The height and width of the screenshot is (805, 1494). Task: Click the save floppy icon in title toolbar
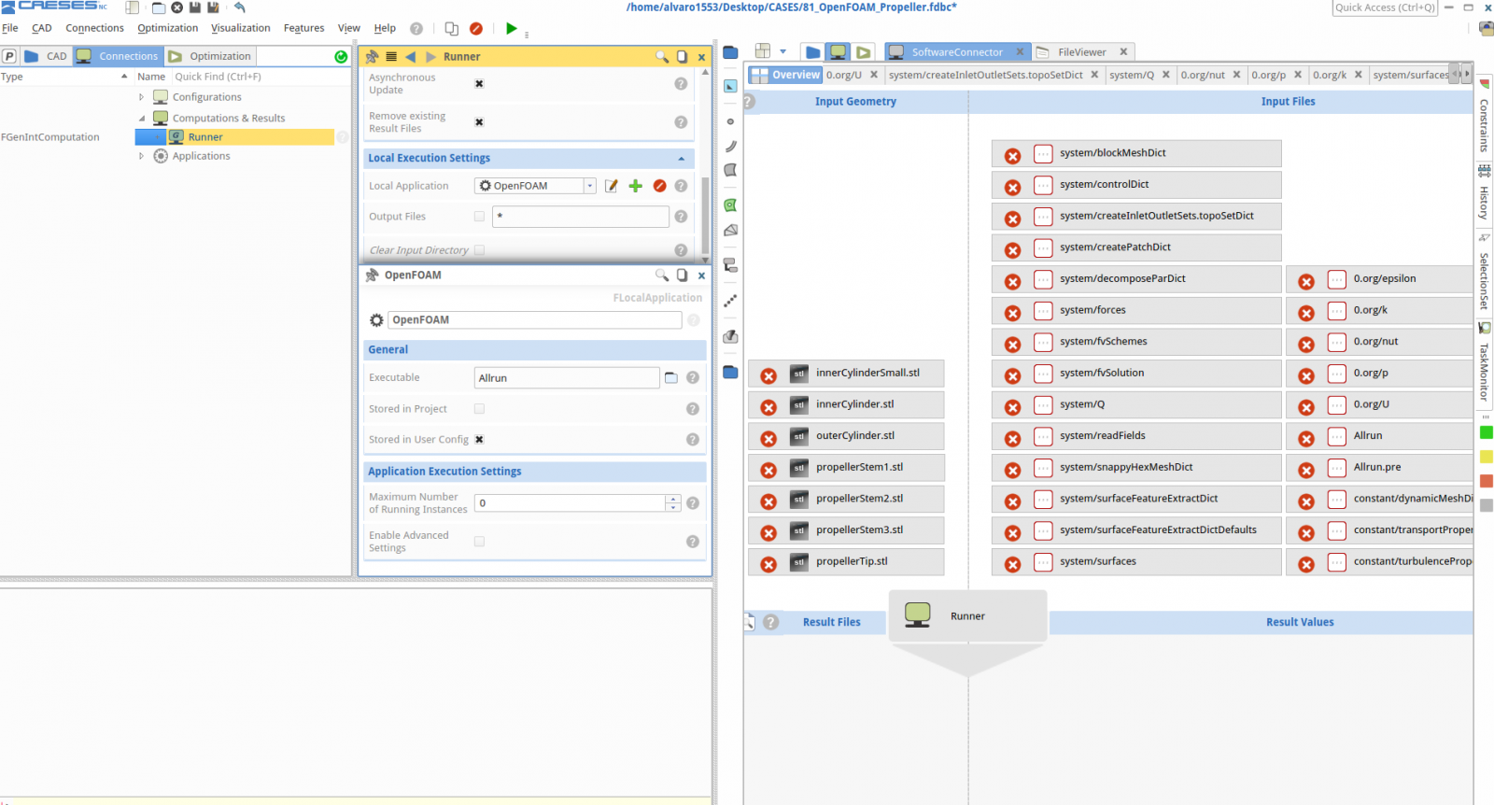point(195,7)
